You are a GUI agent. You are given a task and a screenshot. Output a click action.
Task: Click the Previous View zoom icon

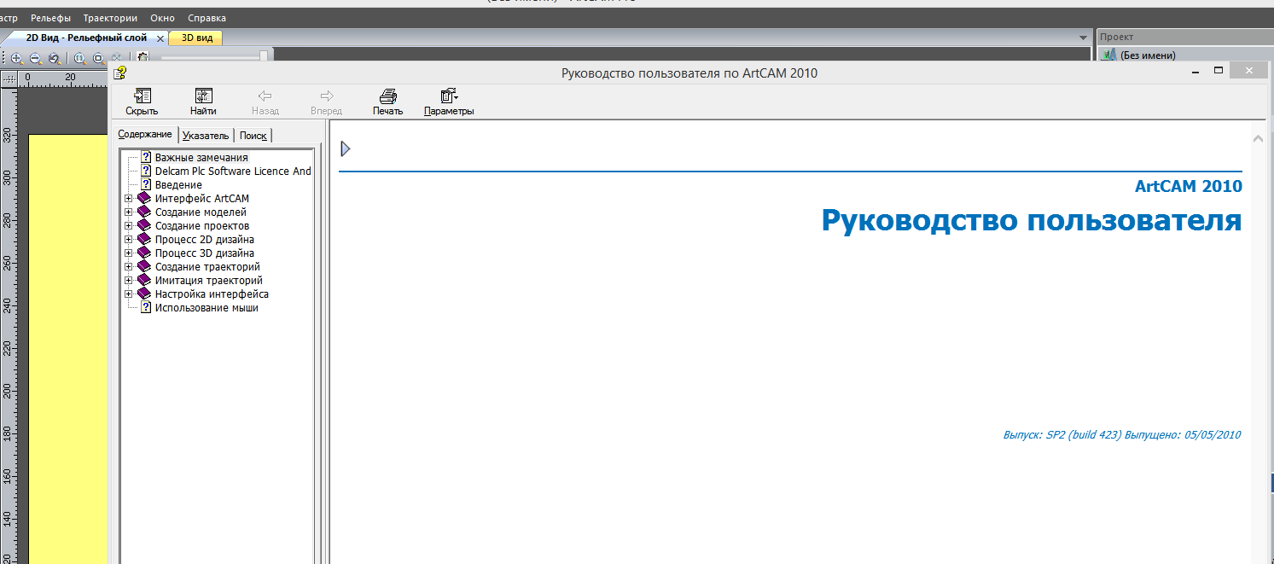pyautogui.click(x=54, y=58)
